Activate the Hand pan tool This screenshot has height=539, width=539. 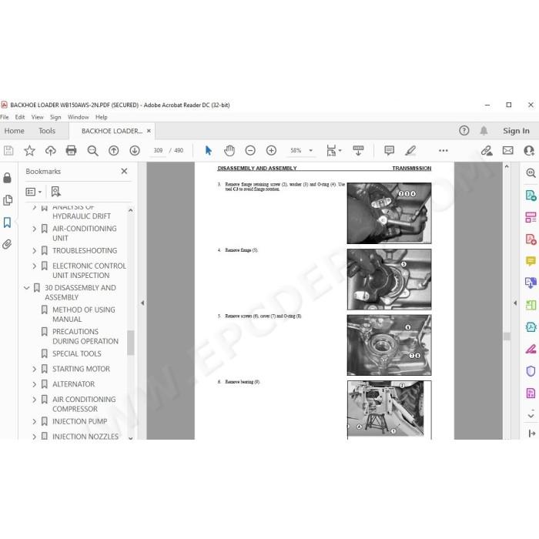coord(229,151)
